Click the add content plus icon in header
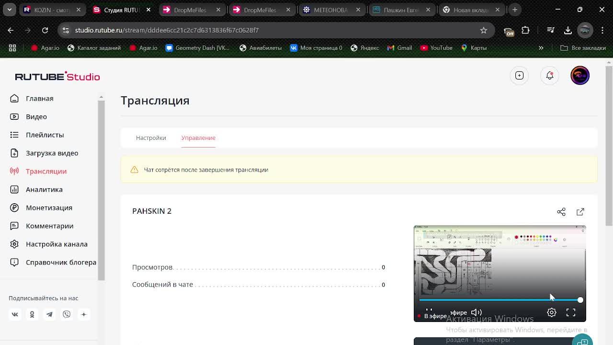This screenshot has width=613, height=345. tap(519, 75)
